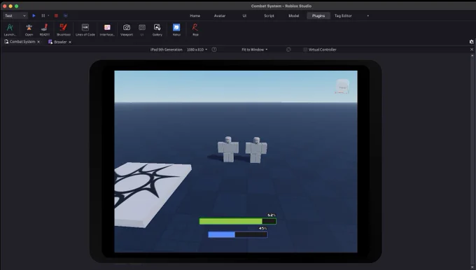Image resolution: width=476 pixels, height=270 pixels.
Task: Switch to the Brawler script tab
Action: [57, 42]
